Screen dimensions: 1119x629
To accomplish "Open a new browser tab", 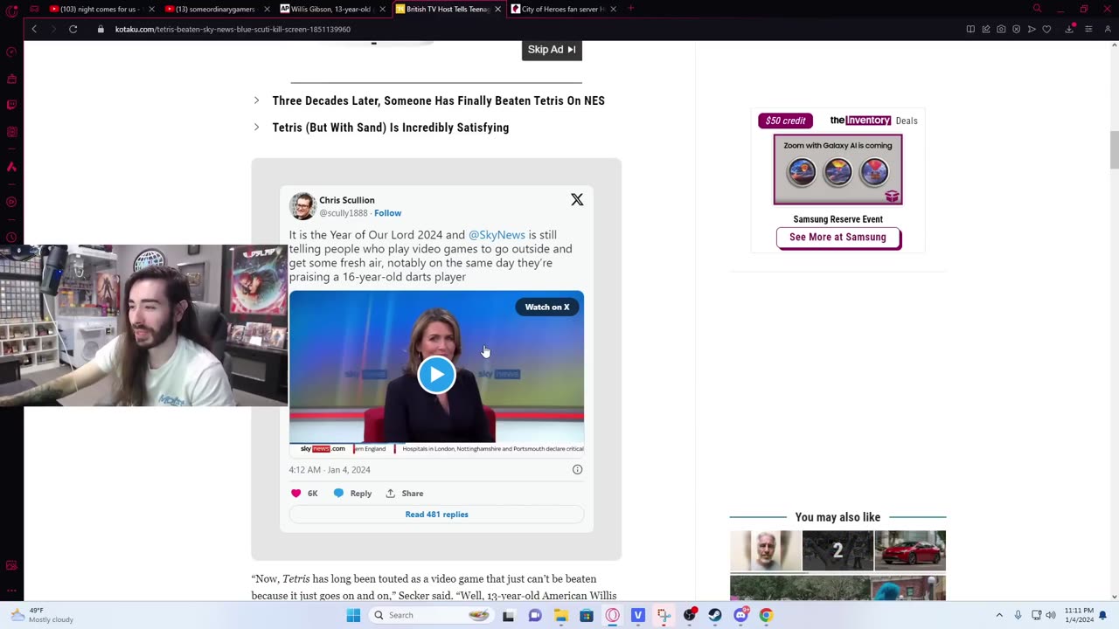I will click(631, 9).
